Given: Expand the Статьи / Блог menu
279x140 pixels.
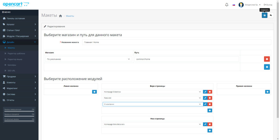Looking at the screenshot, I should coord(19,30).
